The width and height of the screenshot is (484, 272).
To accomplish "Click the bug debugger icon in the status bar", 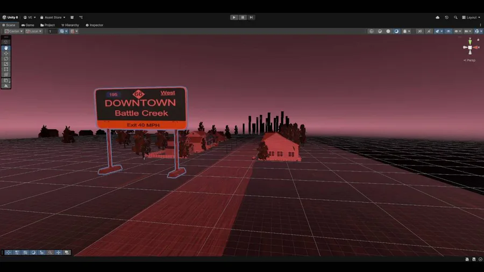I will coord(467,259).
